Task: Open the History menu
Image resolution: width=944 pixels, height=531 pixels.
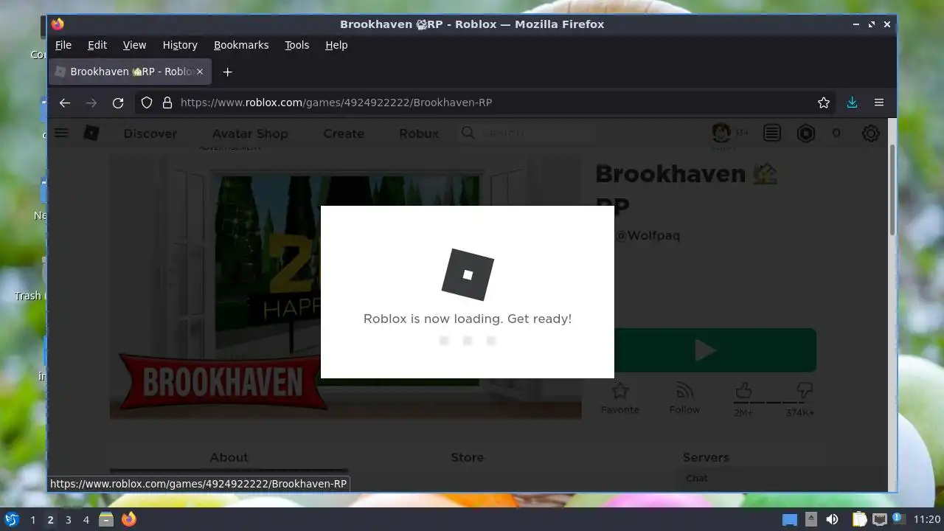Action: pyautogui.click(x=180, y=45)
